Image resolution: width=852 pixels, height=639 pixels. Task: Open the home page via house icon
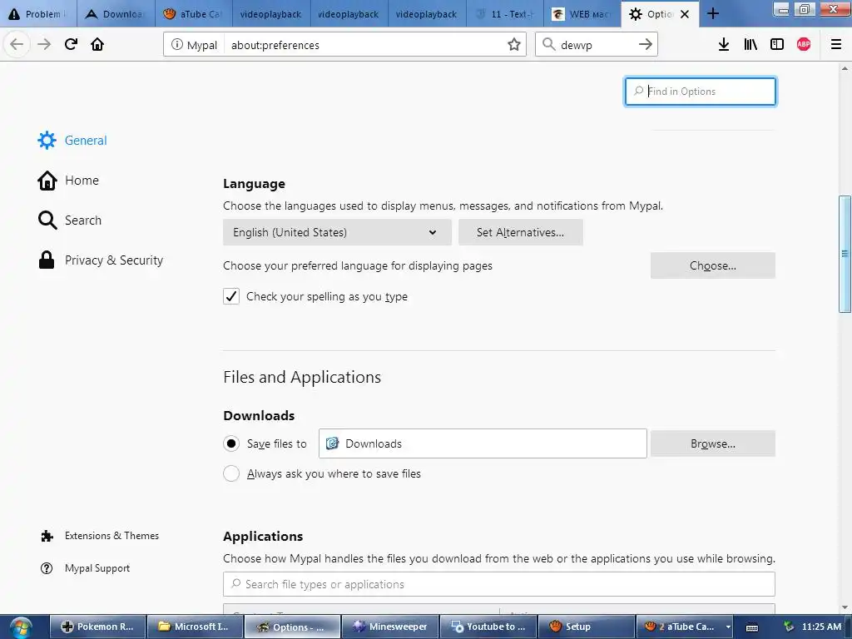[x=97, y=45]
